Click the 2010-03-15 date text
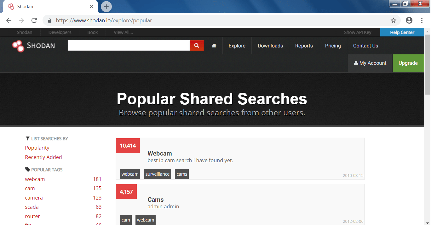Viewport: 431px width, 225px height. (353, 176)
